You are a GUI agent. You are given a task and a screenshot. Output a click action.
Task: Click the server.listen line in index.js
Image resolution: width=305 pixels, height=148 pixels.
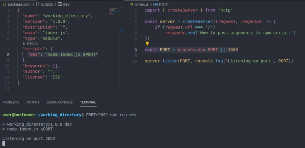[219, 61]
